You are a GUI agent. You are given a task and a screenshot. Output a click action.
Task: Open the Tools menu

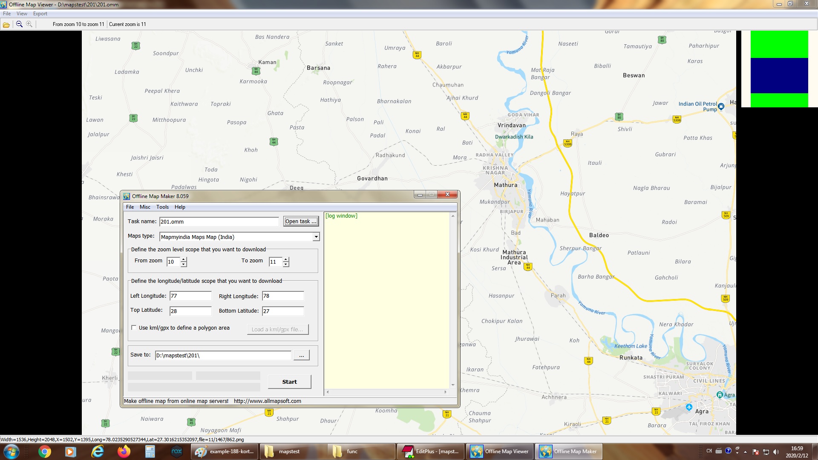[162, 207]
